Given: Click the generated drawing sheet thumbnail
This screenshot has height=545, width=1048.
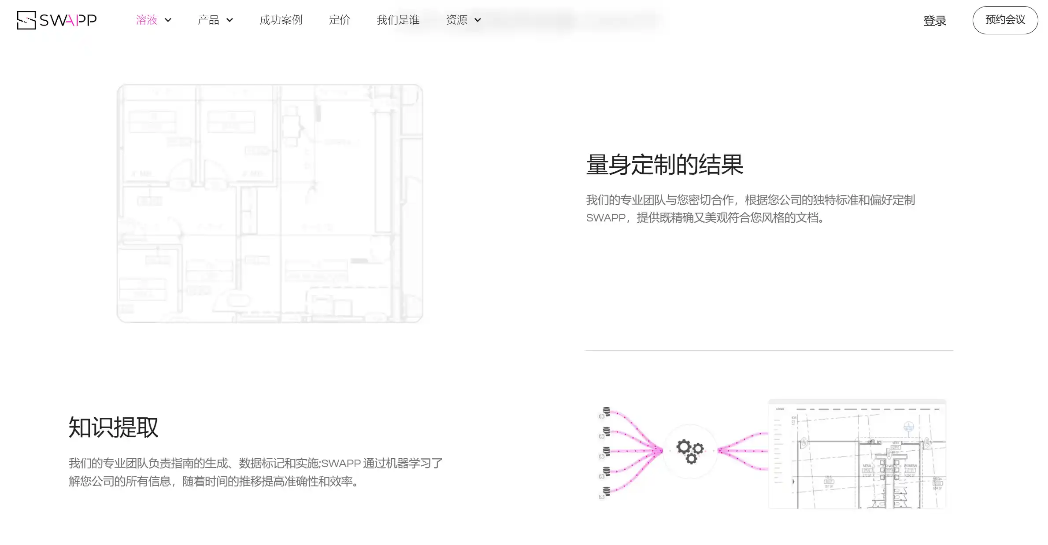Looking at the screenshot, I should pos(857,454).
